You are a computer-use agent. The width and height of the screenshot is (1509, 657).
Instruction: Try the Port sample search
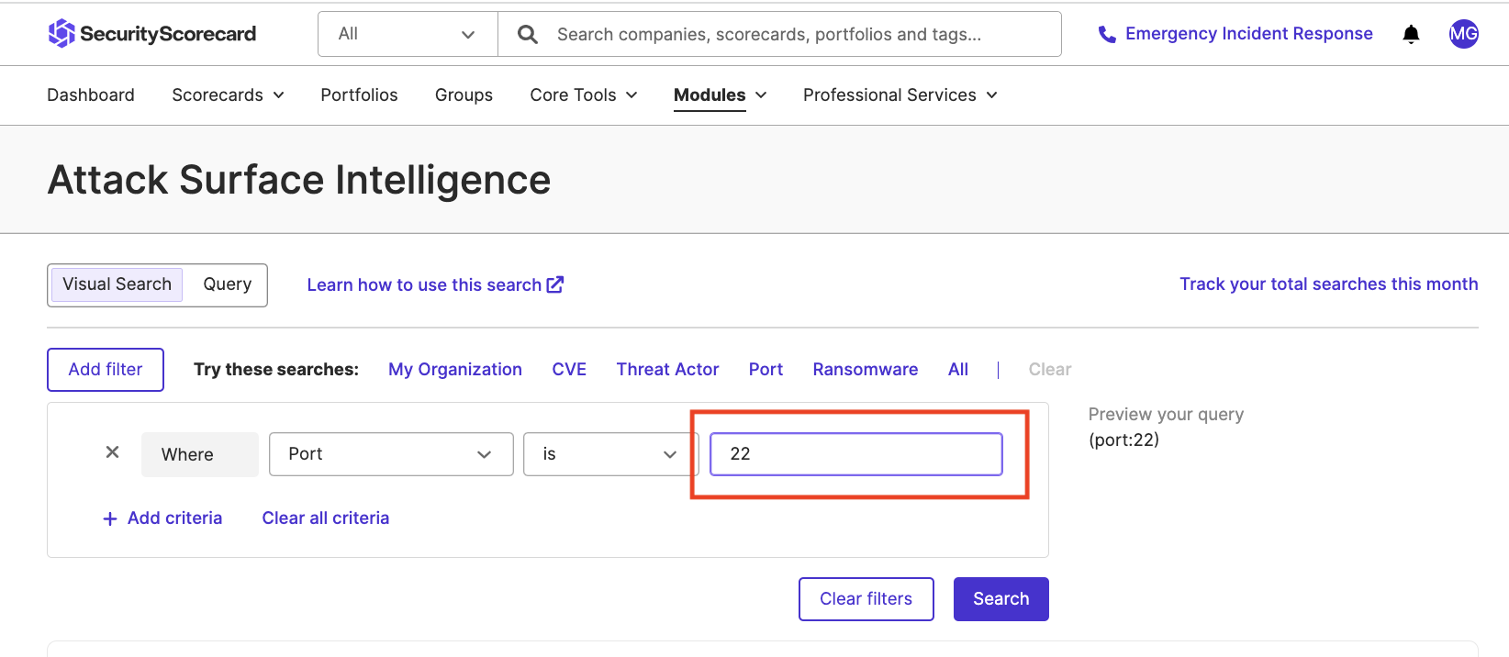(x=766, y=369)
